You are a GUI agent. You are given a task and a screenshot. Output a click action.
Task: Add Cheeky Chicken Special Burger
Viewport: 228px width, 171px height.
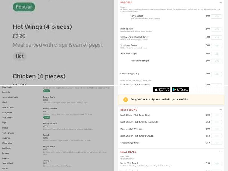(x=217, y=38)
